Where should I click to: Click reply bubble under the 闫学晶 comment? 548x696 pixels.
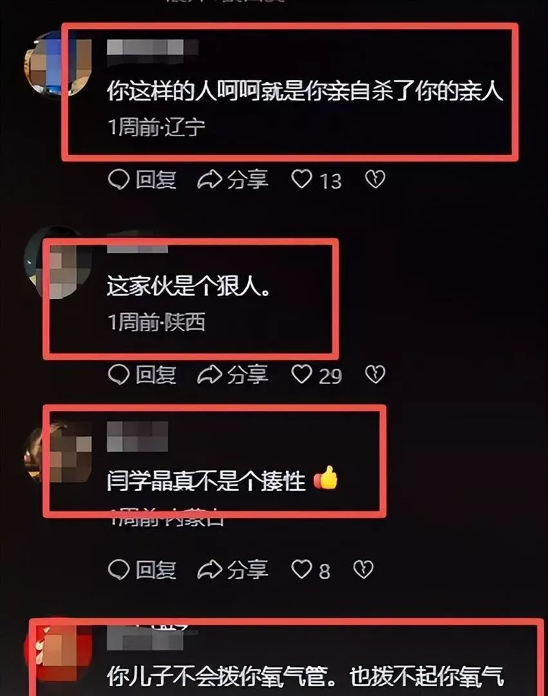pos(119,570)
